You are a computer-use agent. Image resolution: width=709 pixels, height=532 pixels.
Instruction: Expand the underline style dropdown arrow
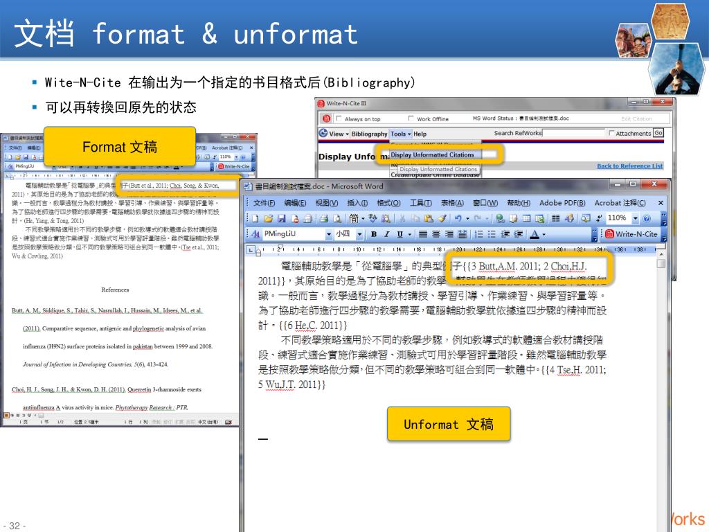click(x=410, y=234)
